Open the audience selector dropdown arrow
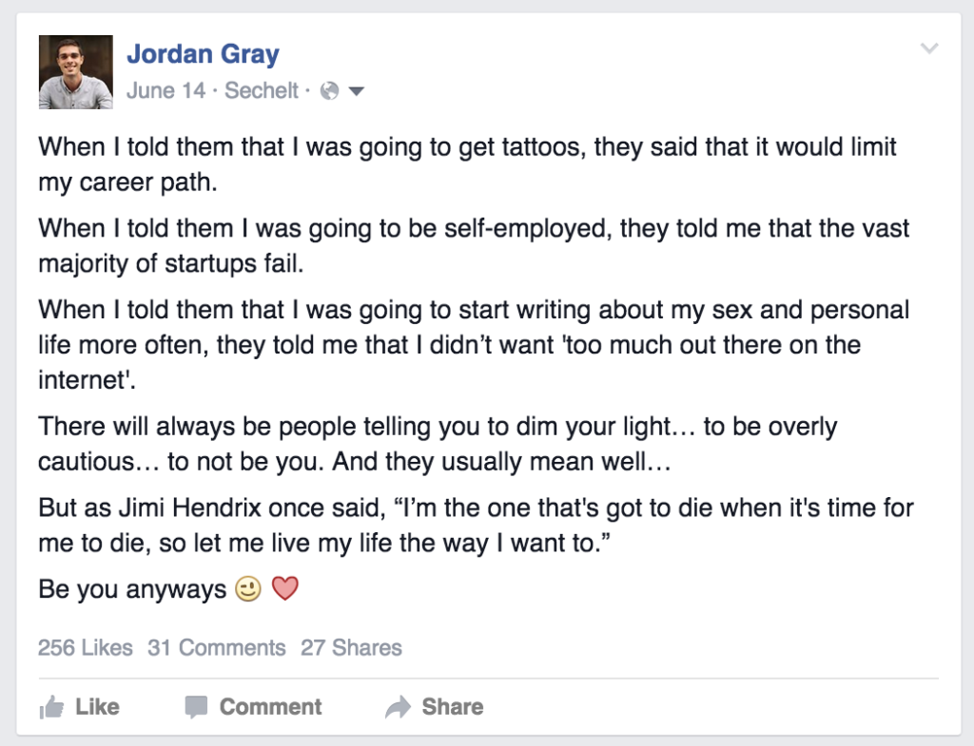 (x=357, y=91)
